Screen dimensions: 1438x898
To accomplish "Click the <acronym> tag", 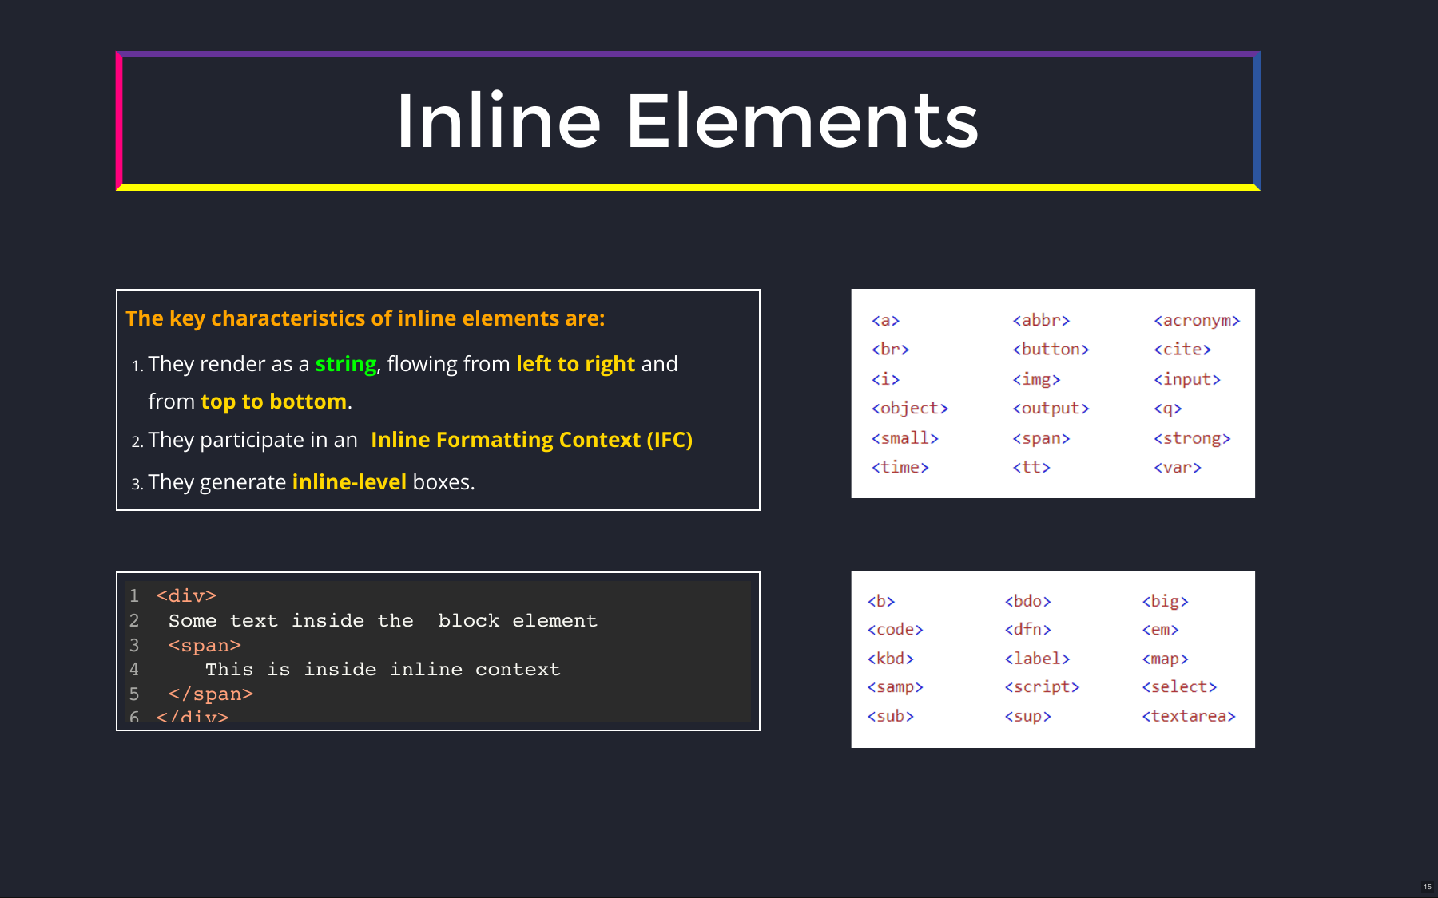I will (x=1197, y=320).
